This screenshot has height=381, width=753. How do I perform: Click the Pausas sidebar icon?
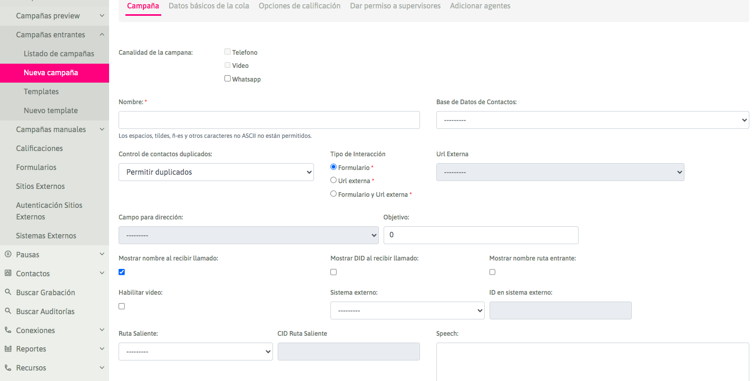[8, 254]
